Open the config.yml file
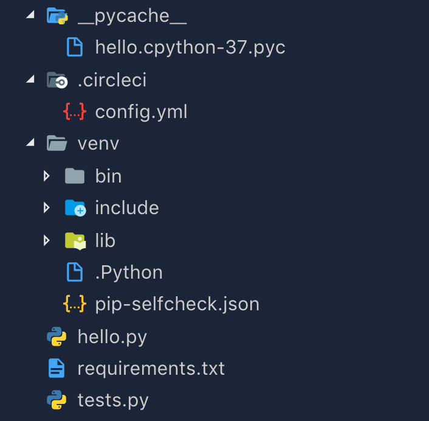 (x=141, y=112)
